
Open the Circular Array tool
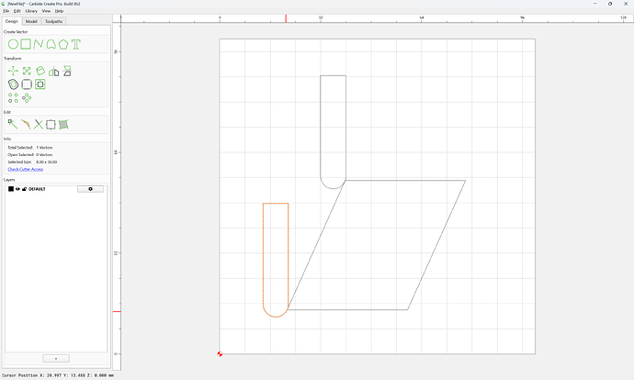27,97
